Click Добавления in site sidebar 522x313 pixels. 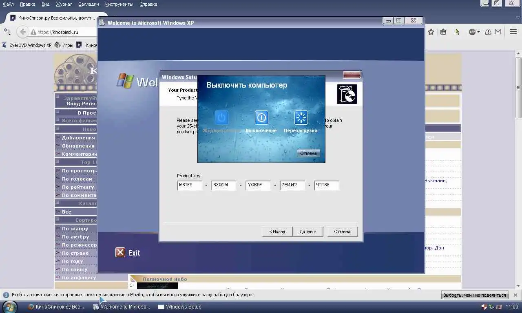pos(78,138)
